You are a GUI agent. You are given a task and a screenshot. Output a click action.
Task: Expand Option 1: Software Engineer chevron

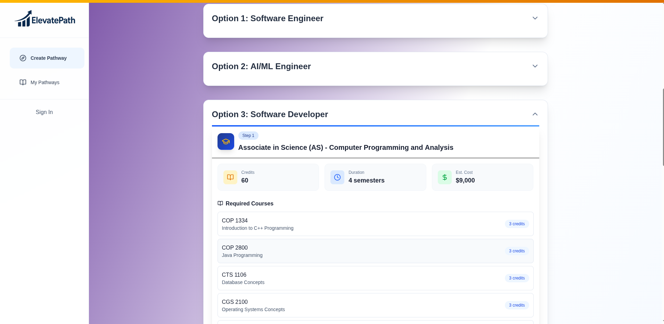point(535,18)
